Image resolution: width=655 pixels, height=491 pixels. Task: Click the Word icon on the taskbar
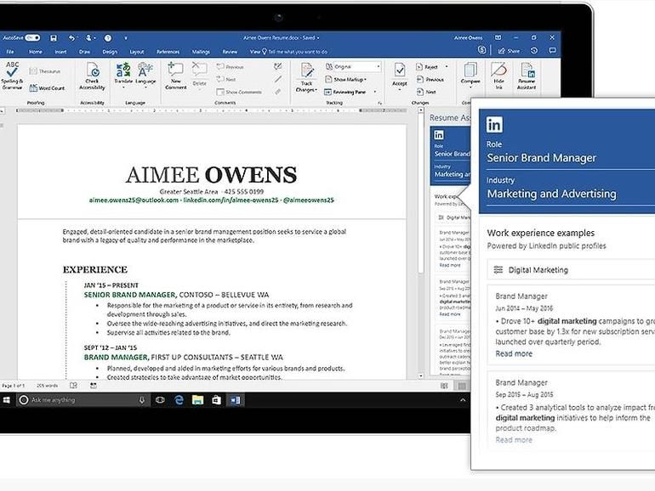235,400
